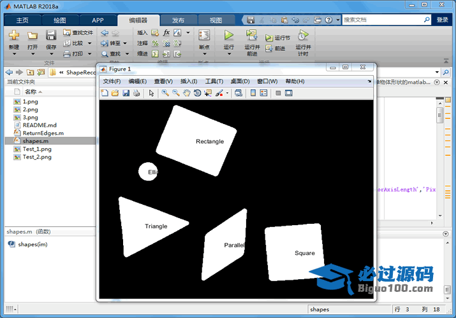Open the Go To (转至) dropdown
456x318 pixels.
[125, 43]
